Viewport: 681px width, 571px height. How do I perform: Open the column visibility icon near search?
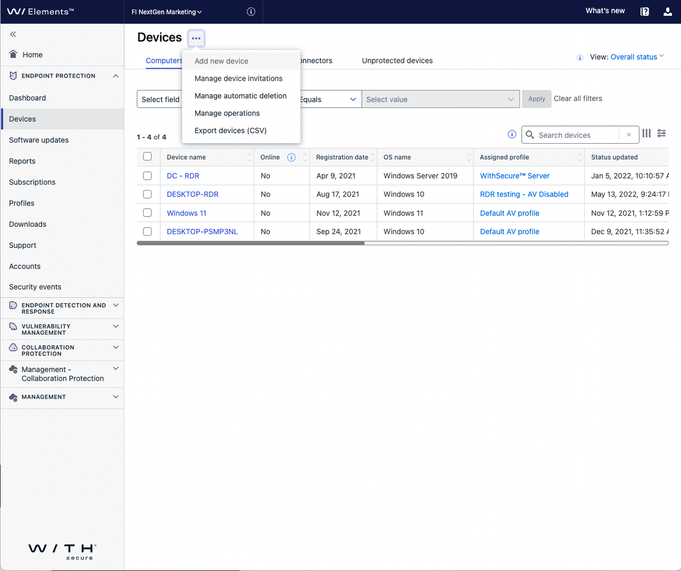646,133
